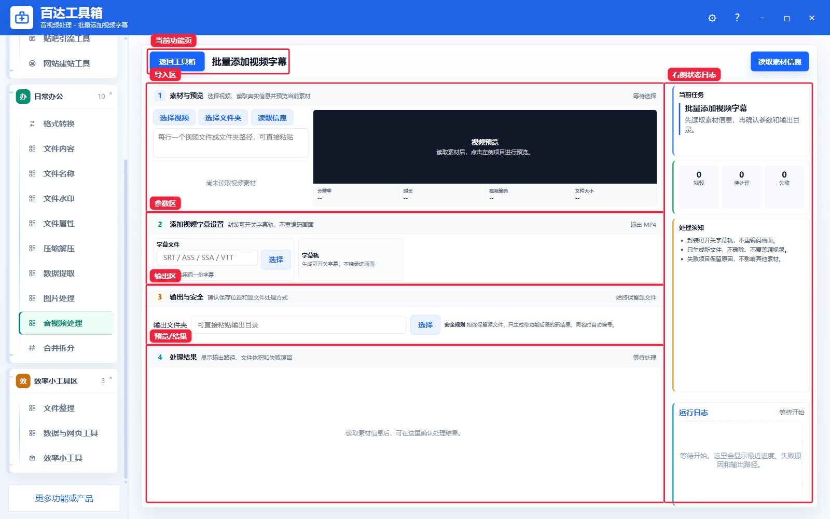Open 图片处理 in the sidebar
830x519 pixels.
point(66,298)
